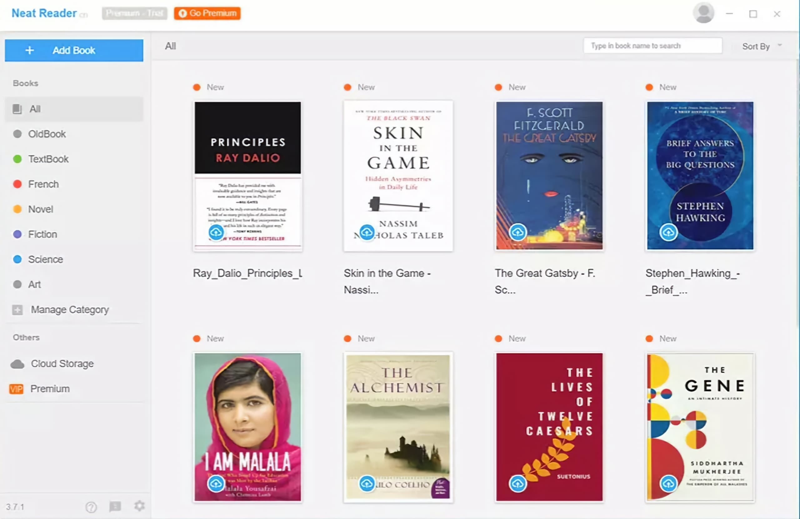Click cloud upload icon on Brief Answers cover
The image size is (800, 519).
[x=668, y=232]
